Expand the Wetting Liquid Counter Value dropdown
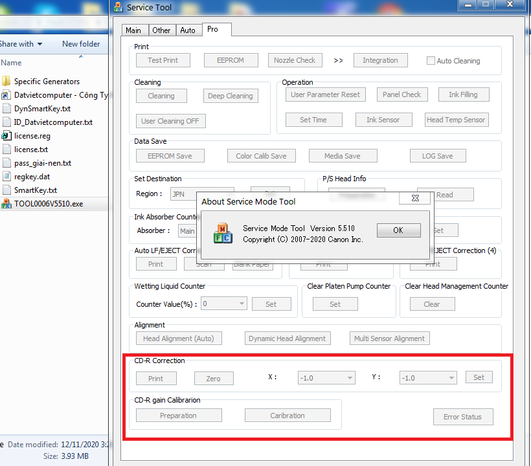The height and width of the screenshot is (466, 531). (224, 304)
